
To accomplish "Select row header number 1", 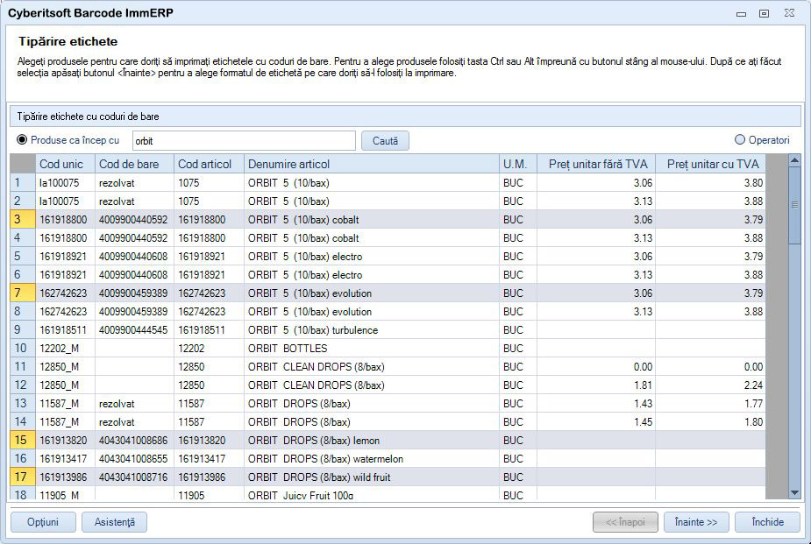I will [x=23, y=182].
